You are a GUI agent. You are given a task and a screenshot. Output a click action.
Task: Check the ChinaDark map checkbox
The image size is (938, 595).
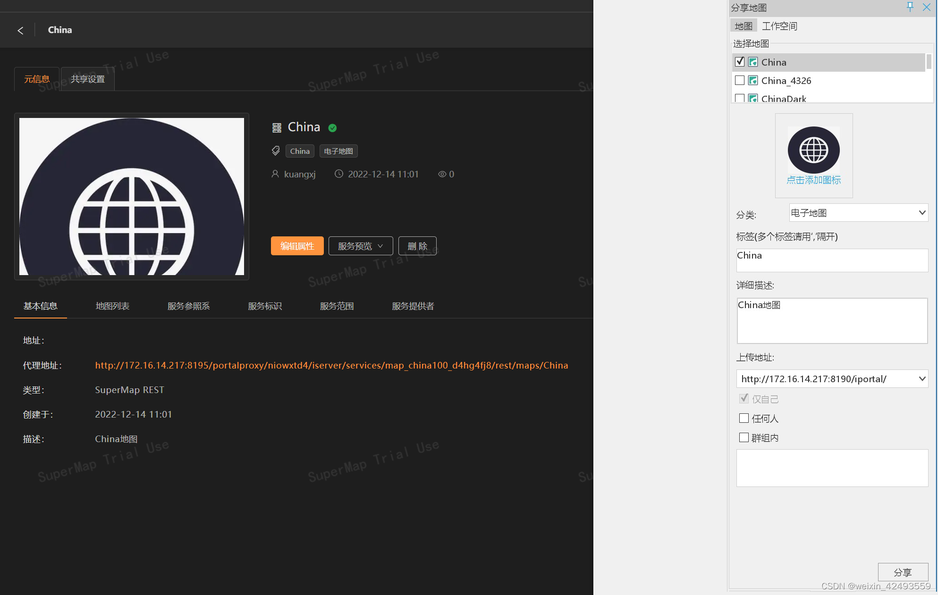740,98
